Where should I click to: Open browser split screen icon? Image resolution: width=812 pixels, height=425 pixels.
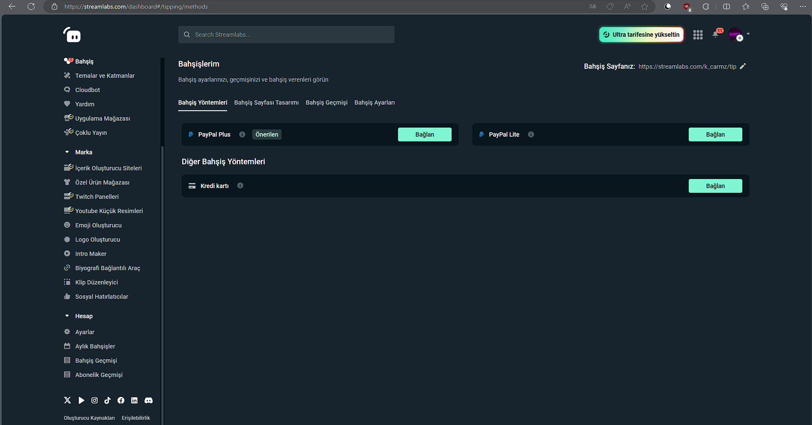[x=726, y=6]
